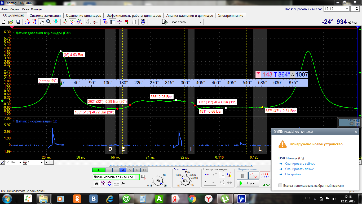The width and height of the screenshot is (362, 204).
Task: Toggle the horizontal lines display button
Action: tap(116, 183)
